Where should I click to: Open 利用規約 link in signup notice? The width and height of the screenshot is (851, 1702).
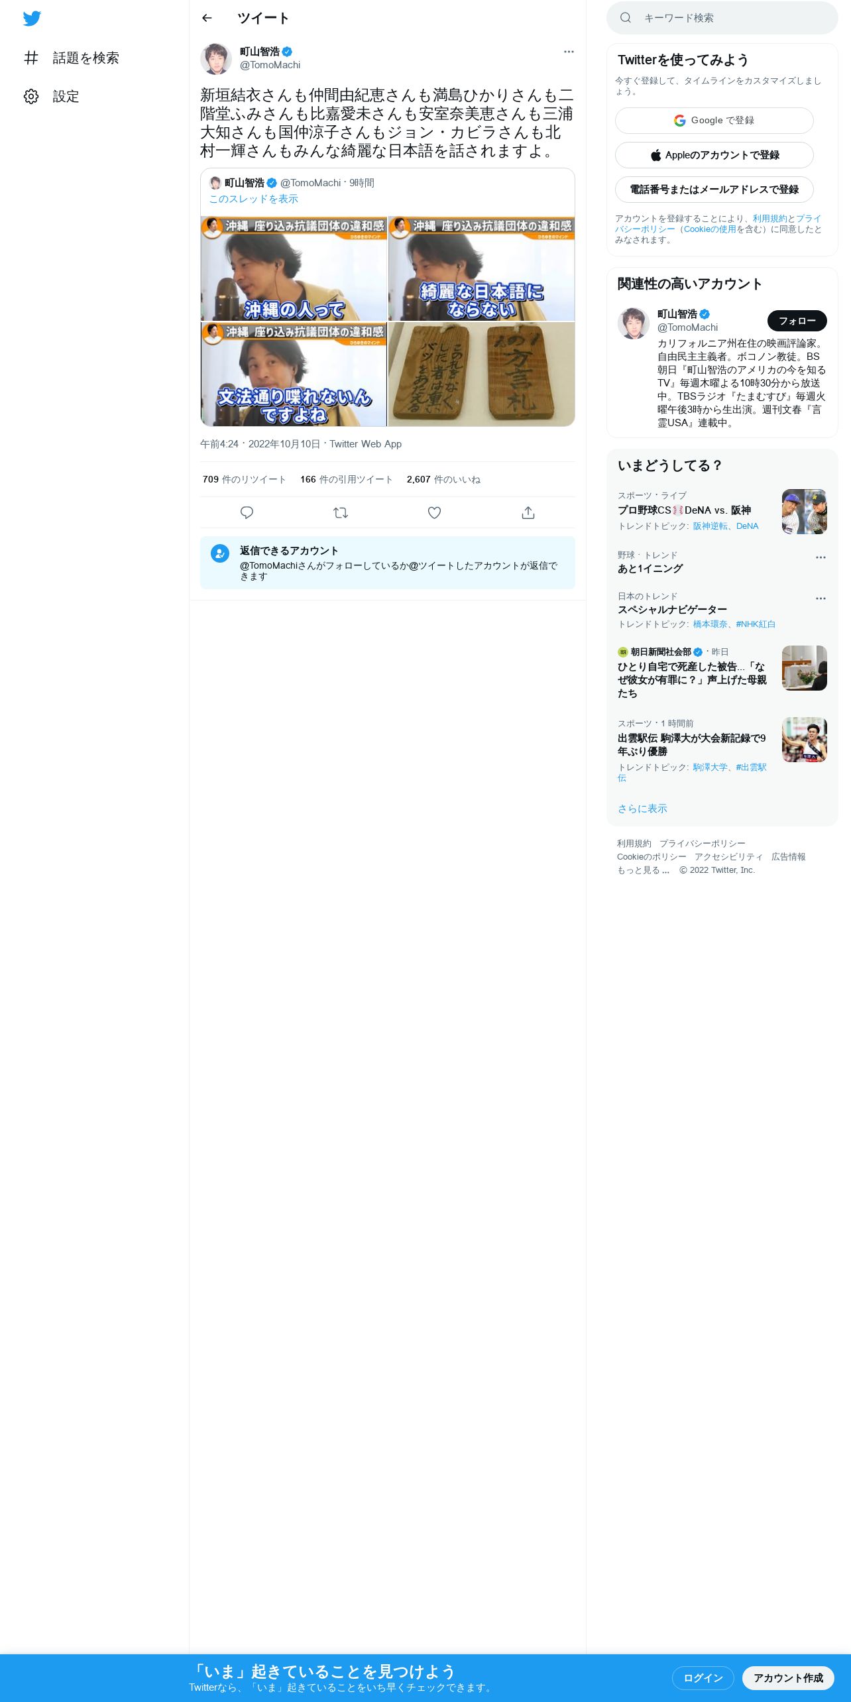point(769,219)
